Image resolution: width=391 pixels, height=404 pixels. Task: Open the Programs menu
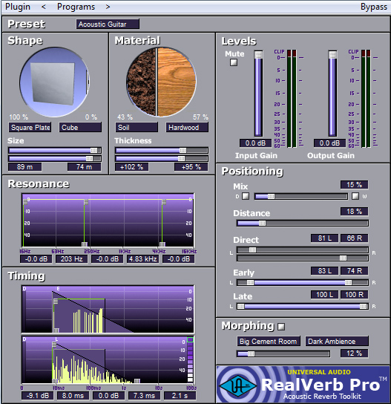pyautogui.click(x=76, y=7)
